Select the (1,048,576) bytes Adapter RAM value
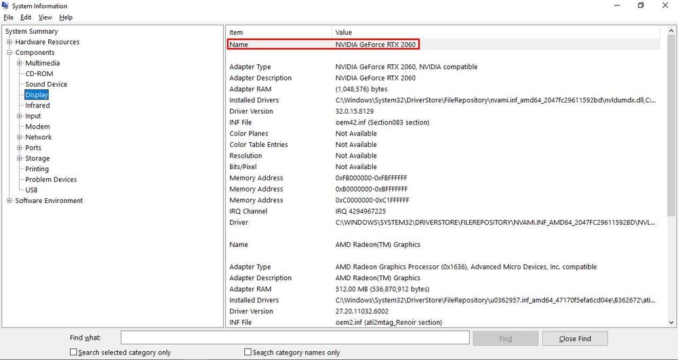This screenshot has width=678, height=360. point(361,89)
